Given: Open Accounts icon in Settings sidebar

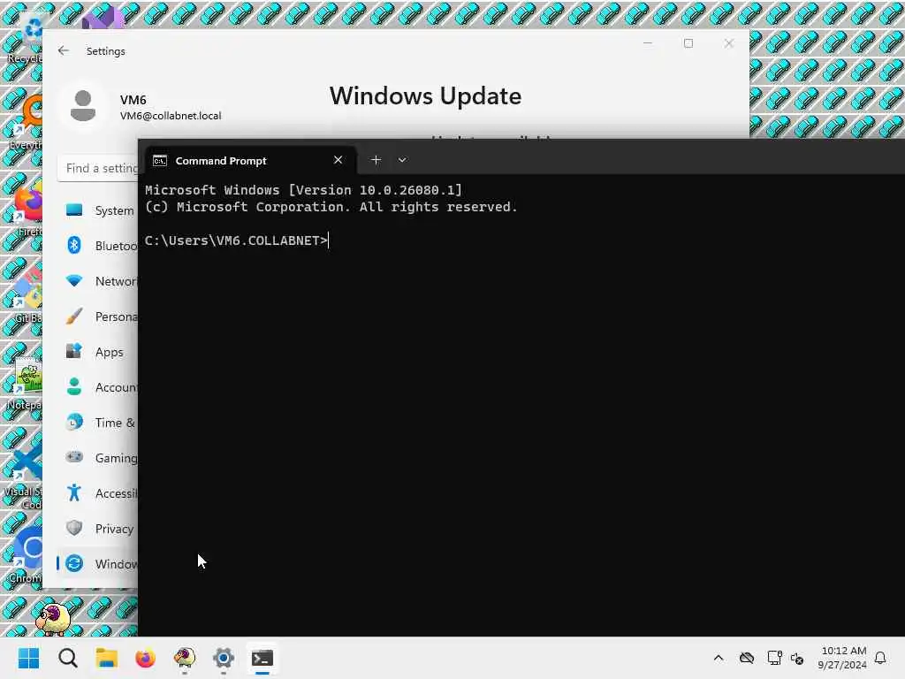Looking at the screenshot, I should coord(74,387).
